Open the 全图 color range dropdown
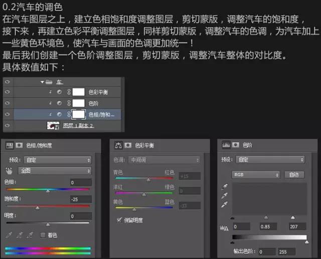The height and width of the screenshot is (259, 321). (x=56, y=170)
